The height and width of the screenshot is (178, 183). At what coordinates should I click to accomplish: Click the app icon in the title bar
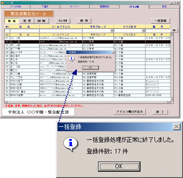(2, 2)
